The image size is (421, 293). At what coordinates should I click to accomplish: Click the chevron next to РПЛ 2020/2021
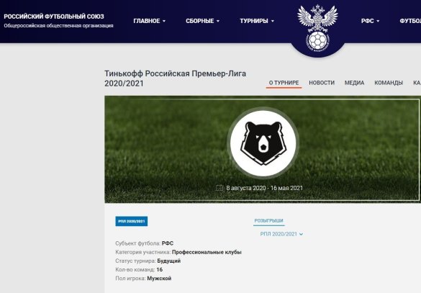click(301, 235)
